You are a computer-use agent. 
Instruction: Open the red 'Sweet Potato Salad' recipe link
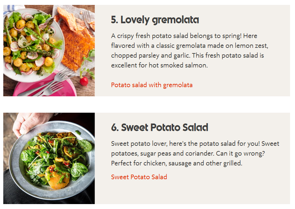pyautogui.click(x=139, y=177)
